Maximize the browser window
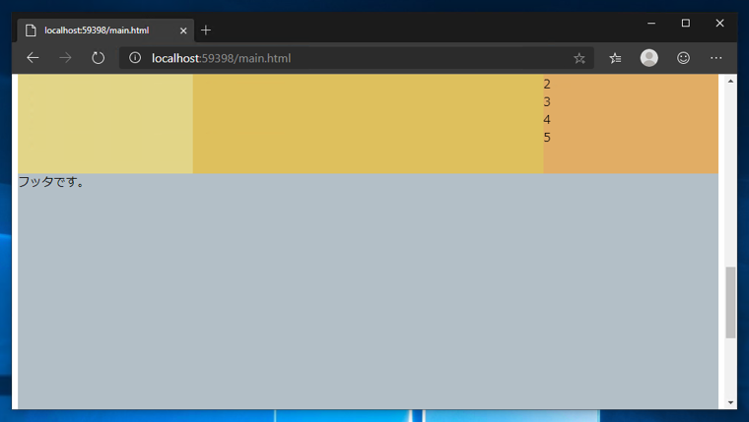The image size is (749, 422). pyautogui.click(x=686, y=23)
